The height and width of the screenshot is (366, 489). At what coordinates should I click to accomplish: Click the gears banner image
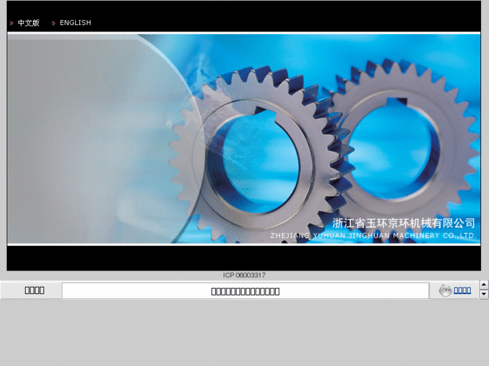(x=244, y=138)
